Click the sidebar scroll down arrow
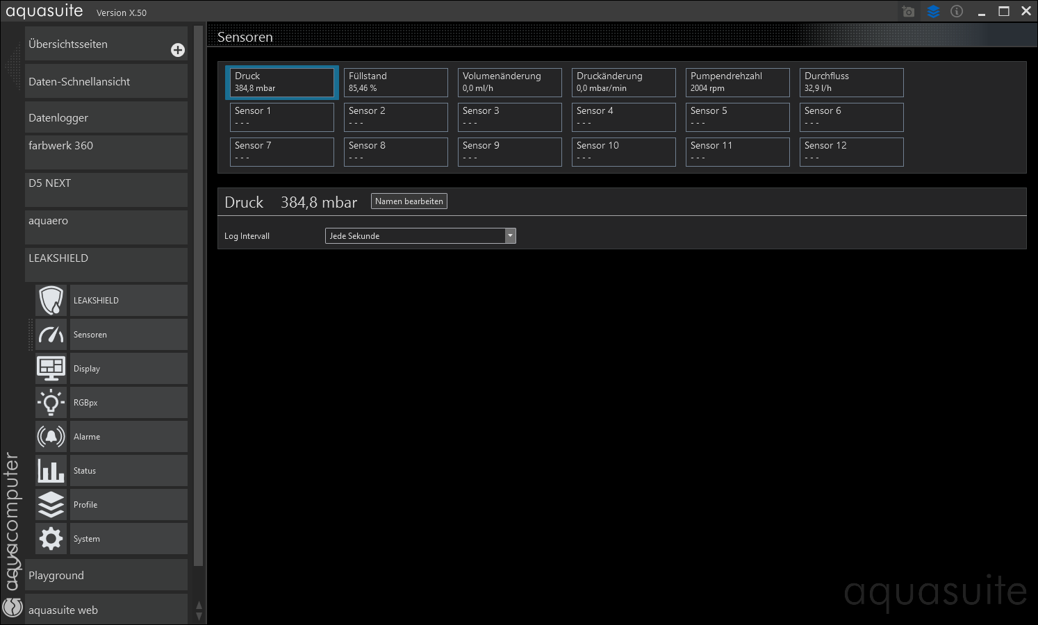This screenshot has height=625, width=1038. point(199,616)
